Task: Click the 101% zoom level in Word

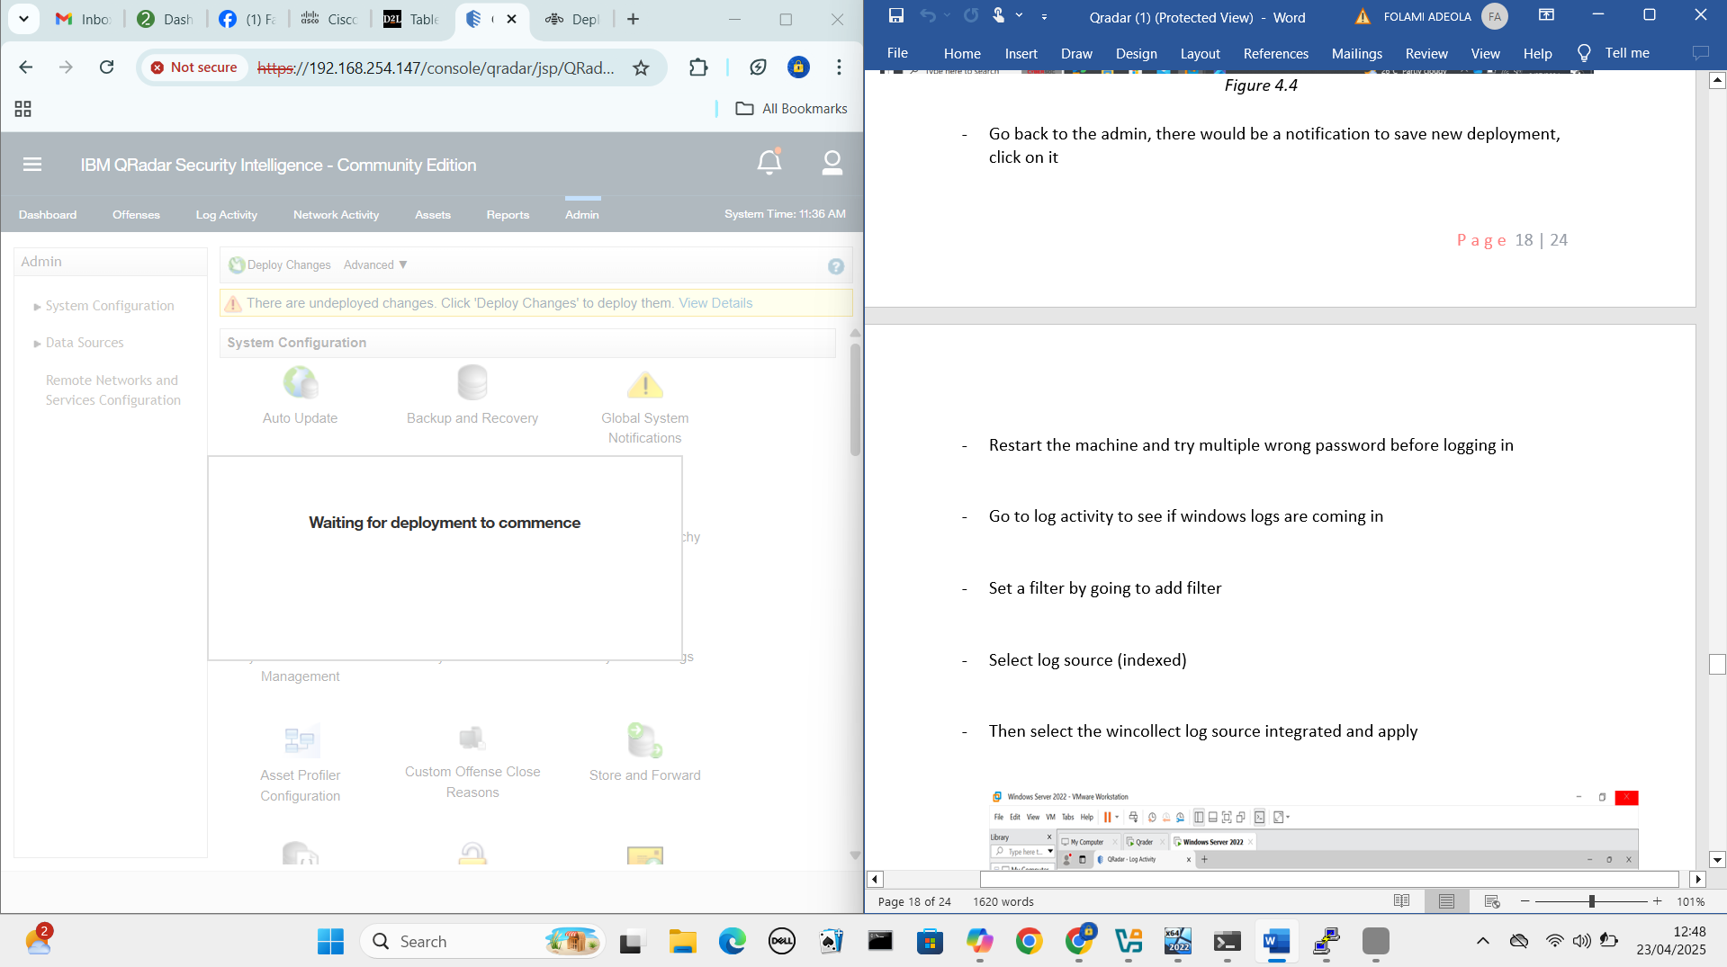Action: 1691,901
